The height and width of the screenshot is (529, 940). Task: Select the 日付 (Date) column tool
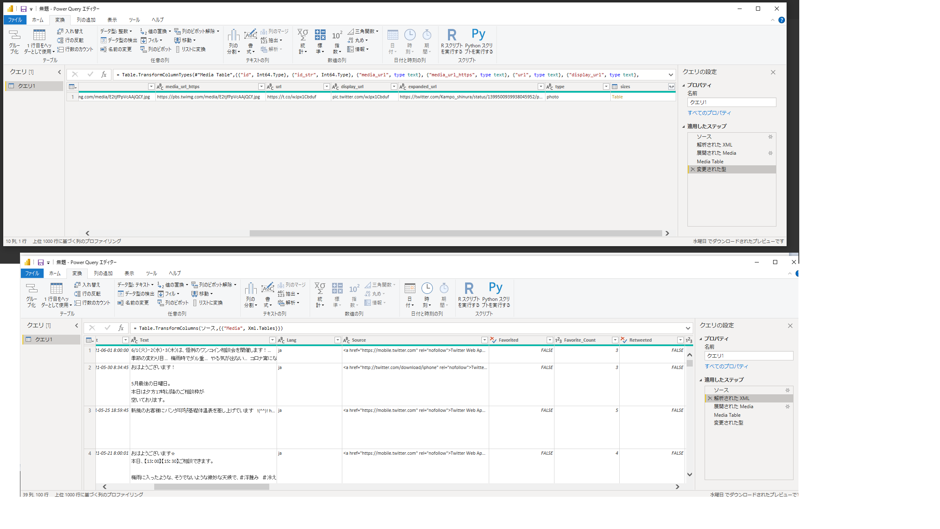(x=392, y=41)
